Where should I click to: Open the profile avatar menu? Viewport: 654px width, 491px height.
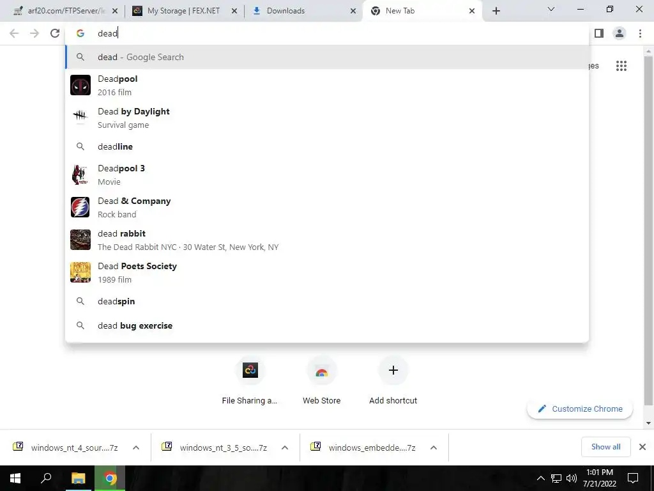click(x=620, y=33)
